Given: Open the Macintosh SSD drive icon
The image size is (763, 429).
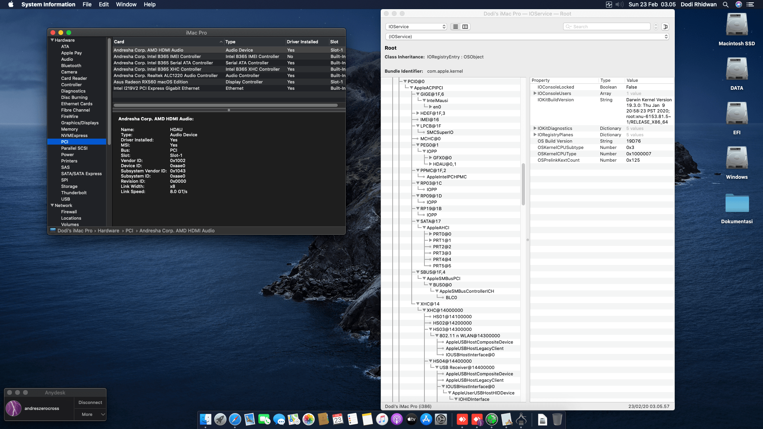Looking at the screenshot, I should [737, 25].
